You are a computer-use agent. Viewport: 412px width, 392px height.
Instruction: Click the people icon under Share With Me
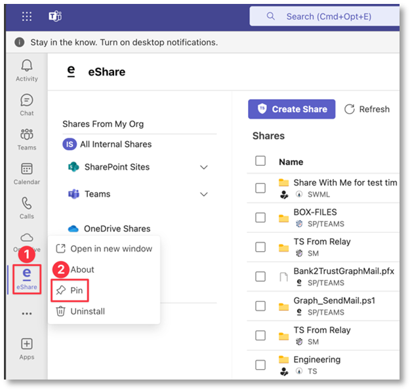[x=284, y=195]
